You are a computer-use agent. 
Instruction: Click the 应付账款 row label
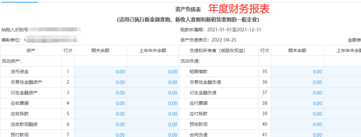pyautogui.click(x=199, y=114)
